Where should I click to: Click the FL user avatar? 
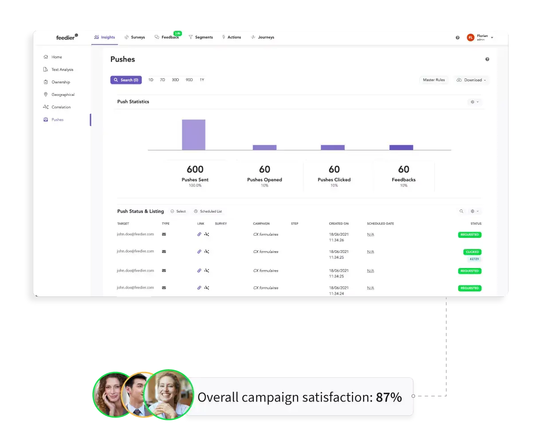coord(470,38)
